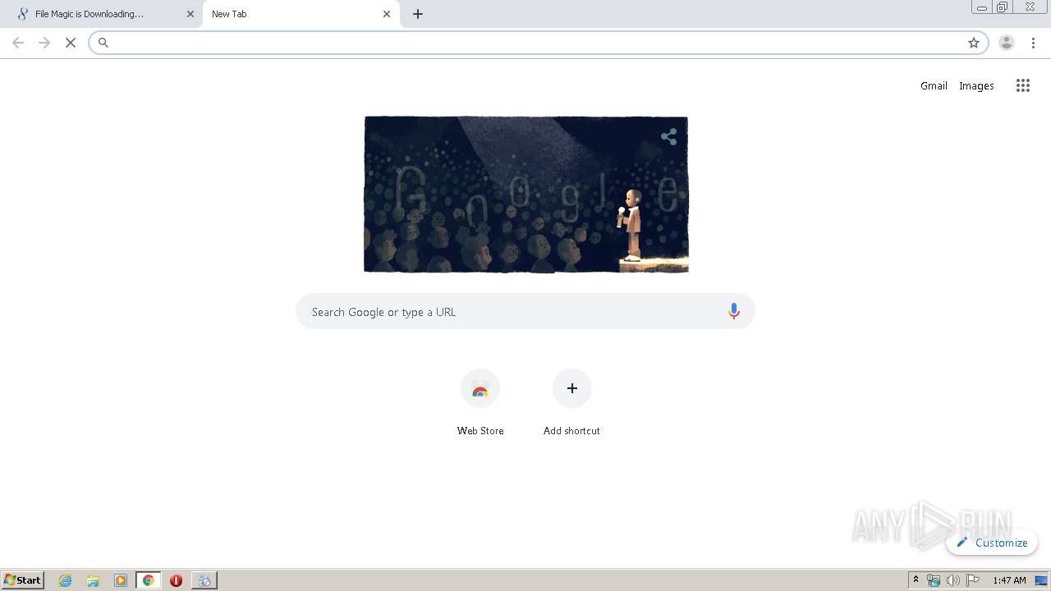
Task: Open the Web Store shortcut
Action: (480, 403)
